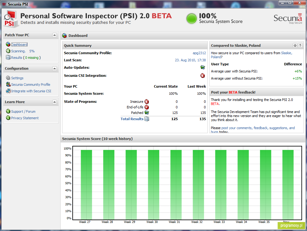Minimize the Secunia PSI window
Image resolution: width=307 pixels, height=231 pixels.
283,2
